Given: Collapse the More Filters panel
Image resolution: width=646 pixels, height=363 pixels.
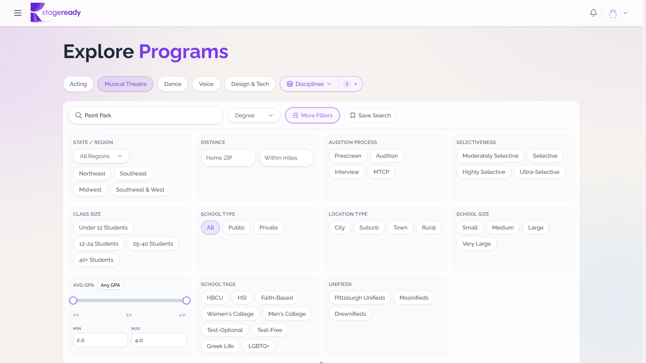Looking at the screenshot, I should [x=313, y=115].
